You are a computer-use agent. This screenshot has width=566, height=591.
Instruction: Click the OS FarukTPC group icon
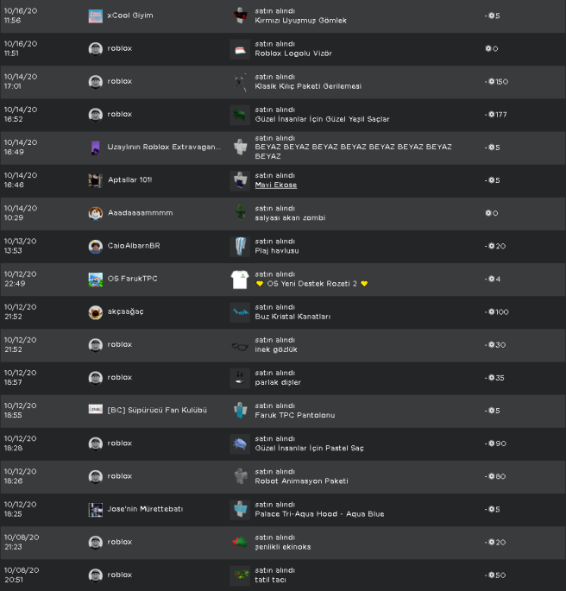(x=95, y=279)
